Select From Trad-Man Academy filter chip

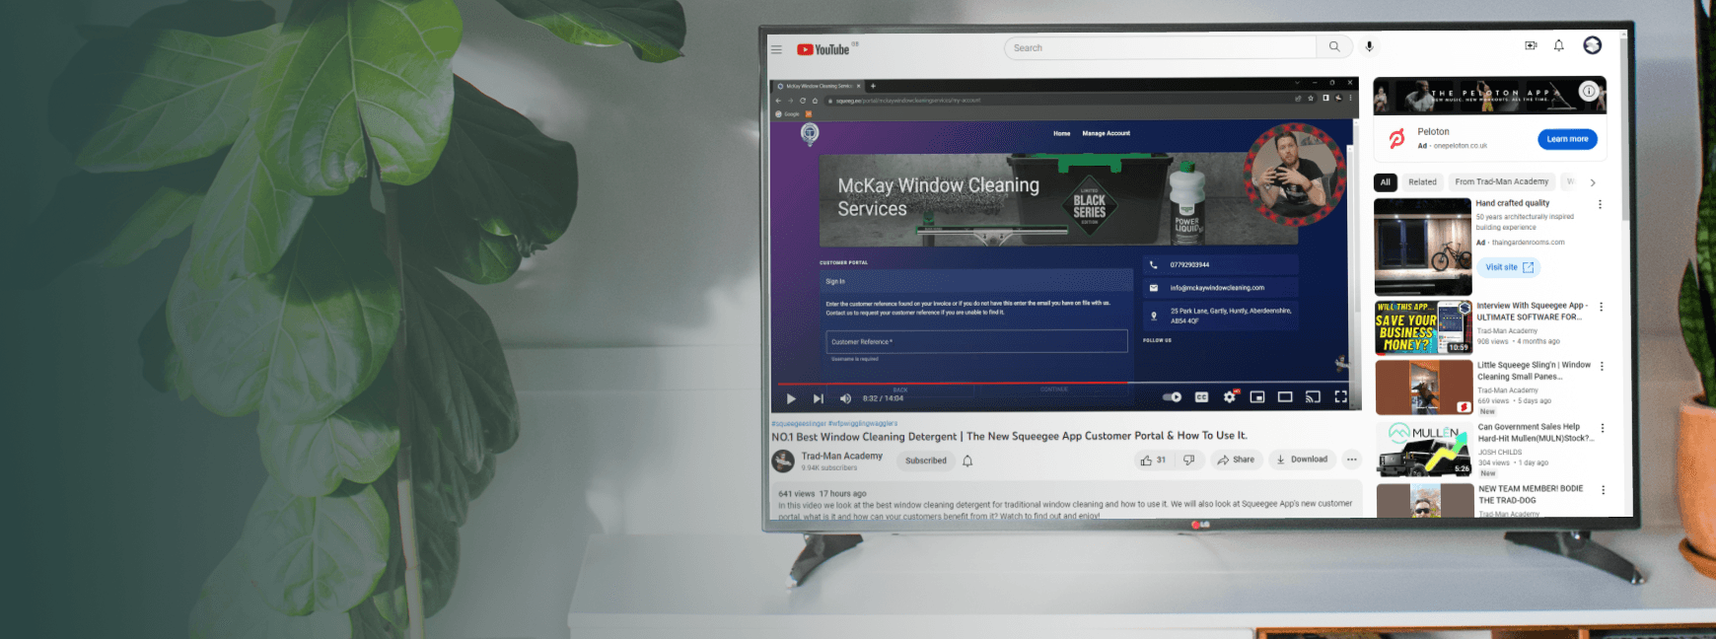[x=1502, y=181]
